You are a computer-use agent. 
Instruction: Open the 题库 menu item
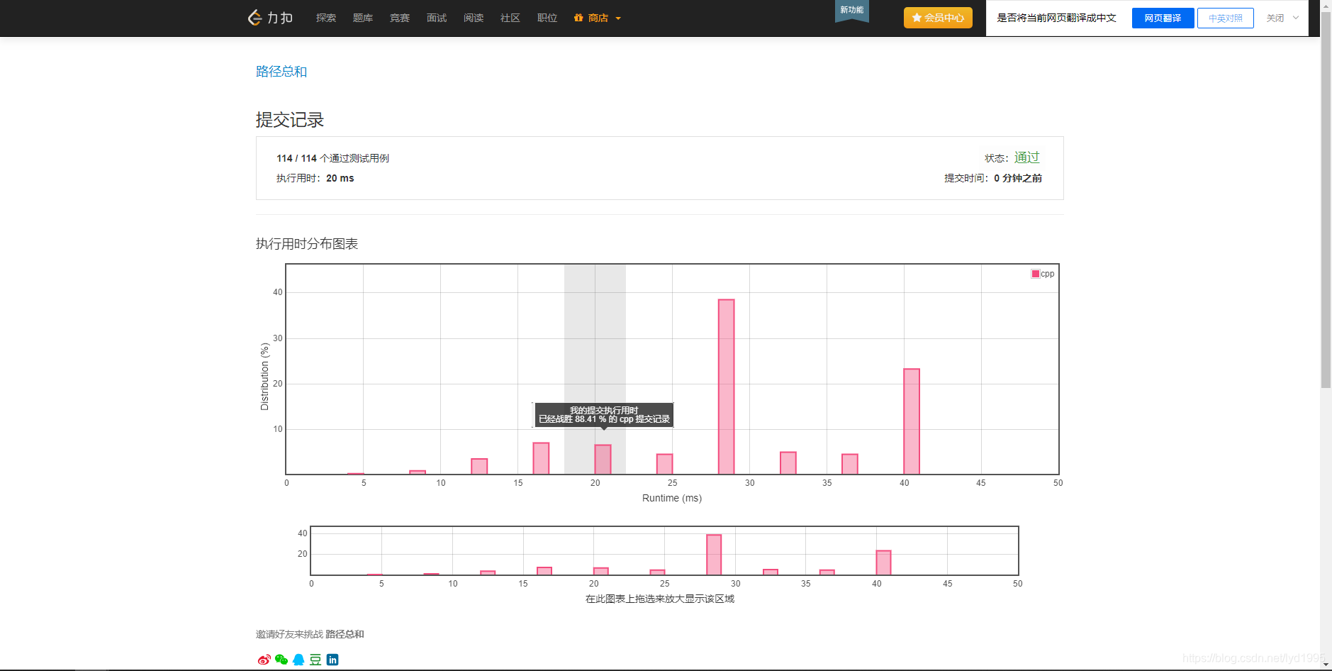(x=363, y=18)
